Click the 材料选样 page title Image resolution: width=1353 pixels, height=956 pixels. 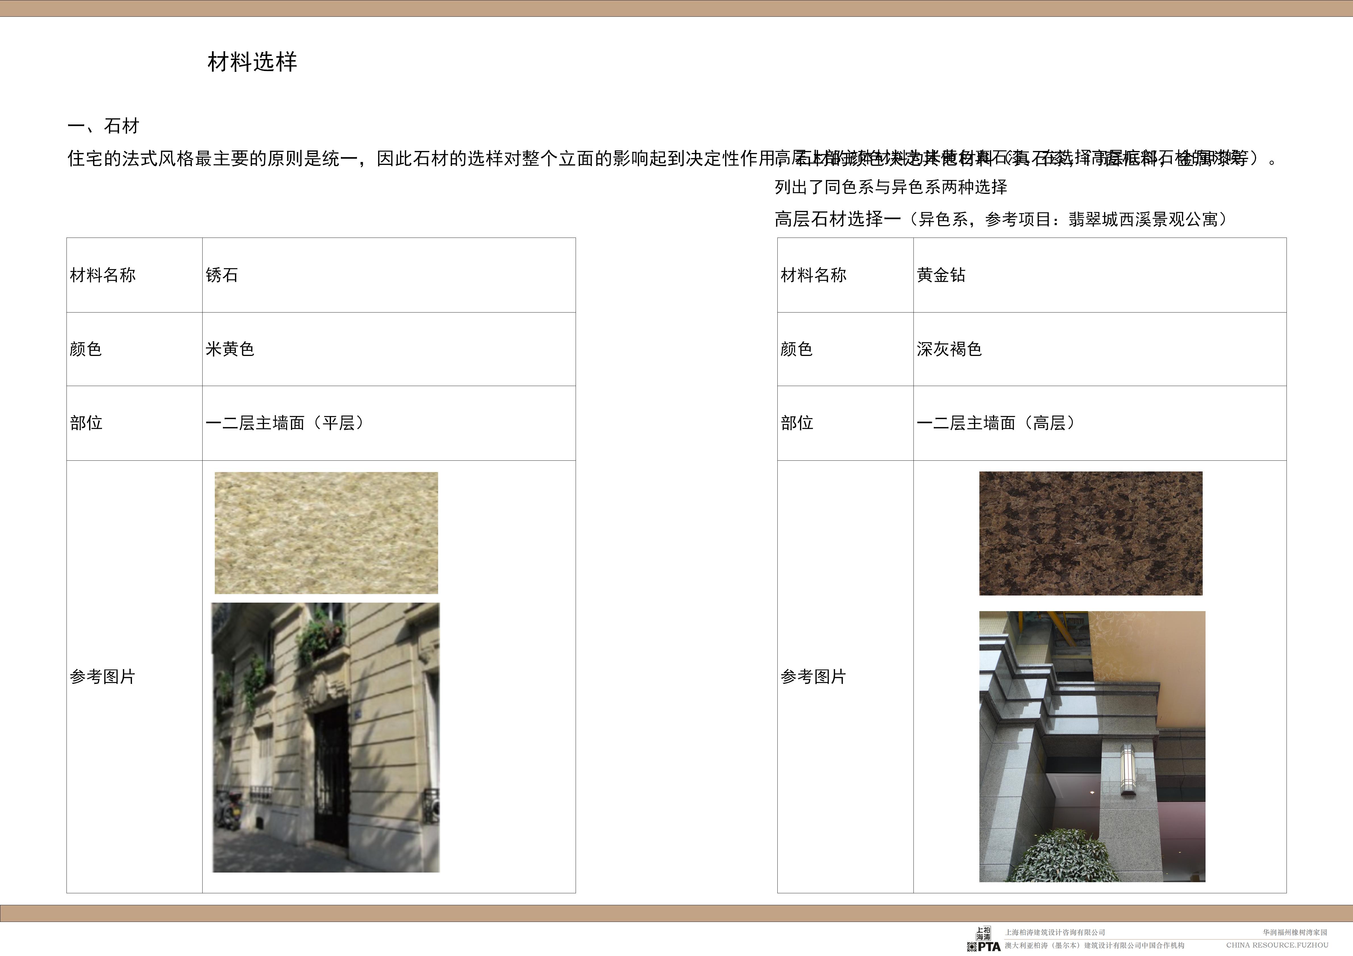tap(252, 62)
